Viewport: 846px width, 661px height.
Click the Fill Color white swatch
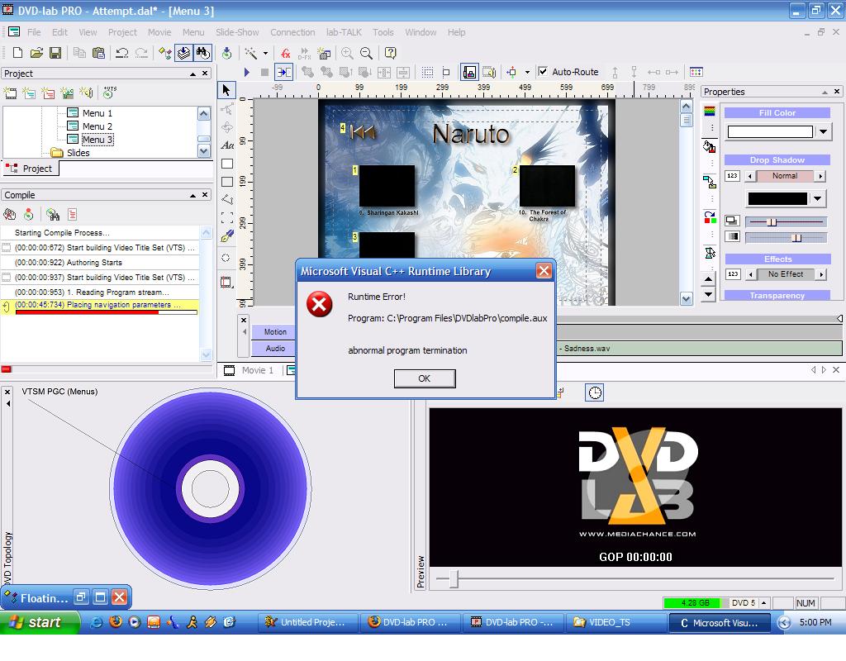770,131
